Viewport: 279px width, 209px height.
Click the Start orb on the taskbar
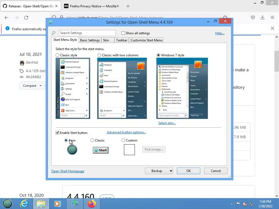7,204
